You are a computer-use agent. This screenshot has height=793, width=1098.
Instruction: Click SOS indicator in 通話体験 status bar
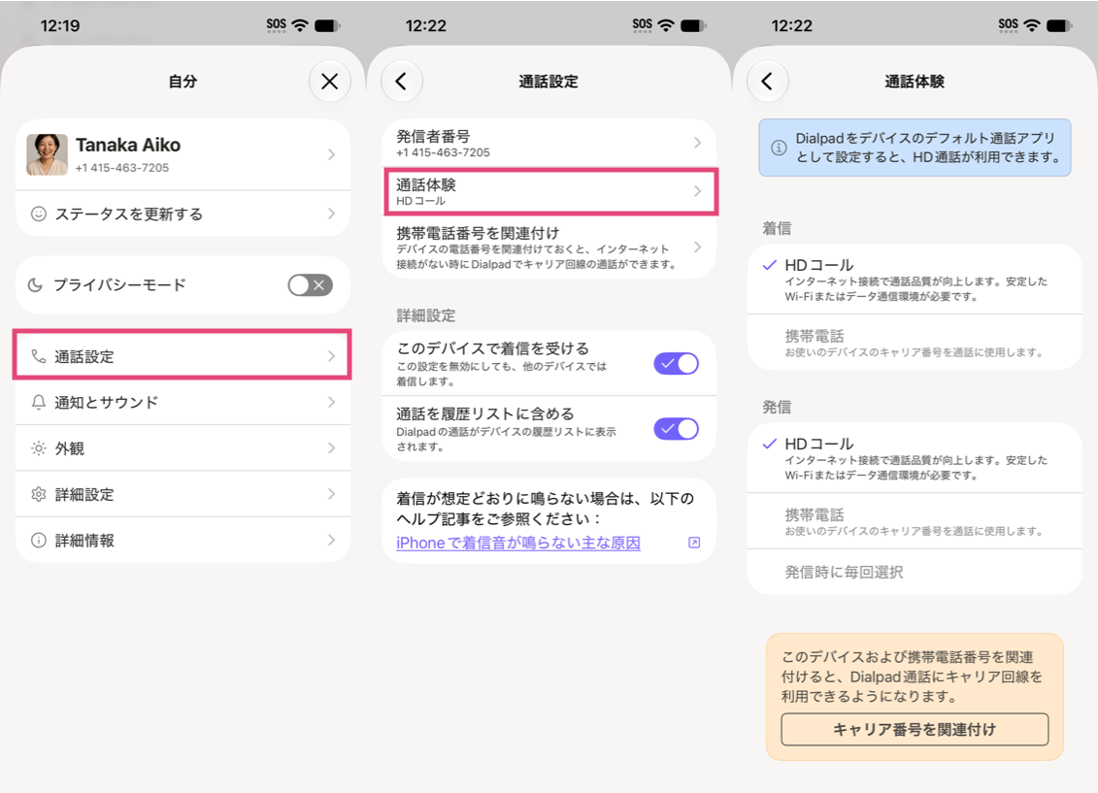1009,25
